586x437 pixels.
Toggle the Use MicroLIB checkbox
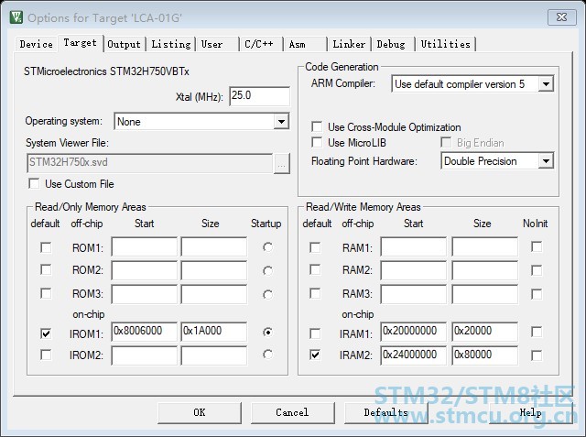pos(317,142)
